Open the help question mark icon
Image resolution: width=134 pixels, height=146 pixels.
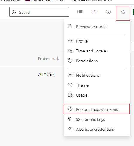[x=108, y=12]
